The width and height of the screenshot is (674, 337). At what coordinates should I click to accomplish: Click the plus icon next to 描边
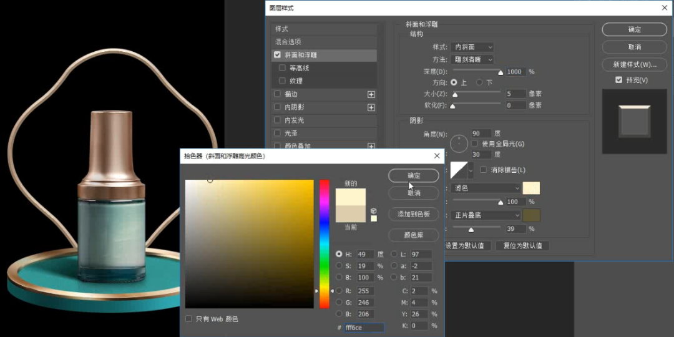point(371,94)
